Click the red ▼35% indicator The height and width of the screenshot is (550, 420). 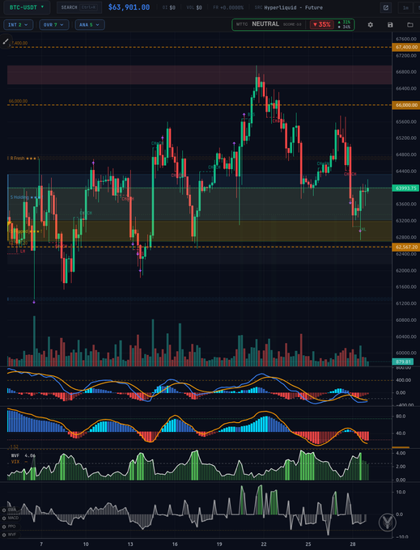(322, 24)
